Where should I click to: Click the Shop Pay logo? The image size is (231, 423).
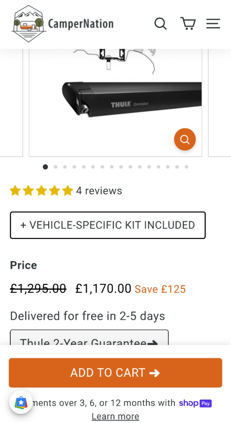(196, 403)
